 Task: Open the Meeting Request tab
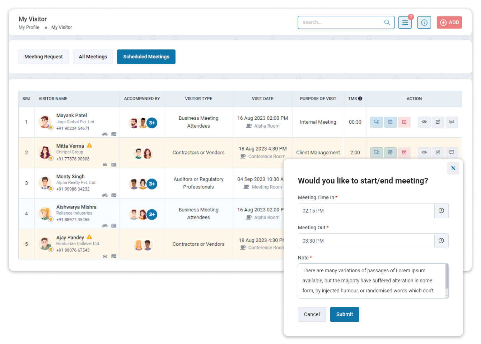[x=43, y=57]
